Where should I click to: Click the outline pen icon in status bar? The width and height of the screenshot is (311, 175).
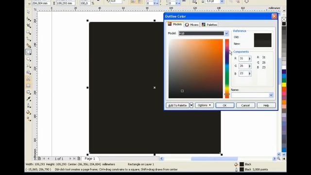(236, 170)
